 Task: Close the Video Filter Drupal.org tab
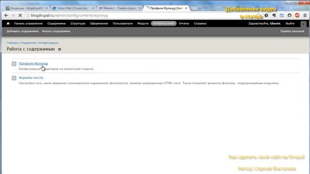pyautogui.click(x=93, y=8)
